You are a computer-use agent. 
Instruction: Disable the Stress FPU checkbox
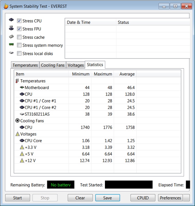tap(19, 29)
